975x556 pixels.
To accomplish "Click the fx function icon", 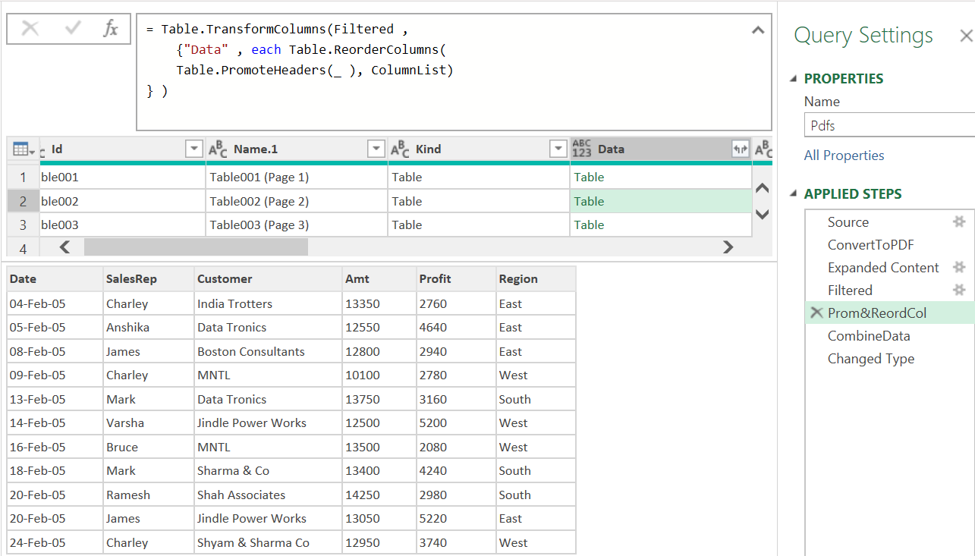I will click(111, 29).
